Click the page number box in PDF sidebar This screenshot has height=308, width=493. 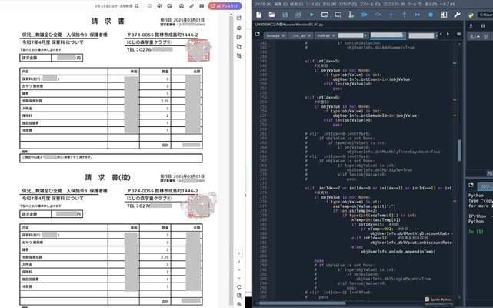tap(239, 253)
